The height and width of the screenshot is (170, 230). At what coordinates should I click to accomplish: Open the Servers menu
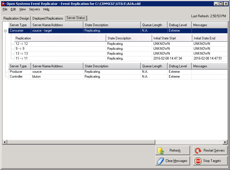[x=34, y=9]
